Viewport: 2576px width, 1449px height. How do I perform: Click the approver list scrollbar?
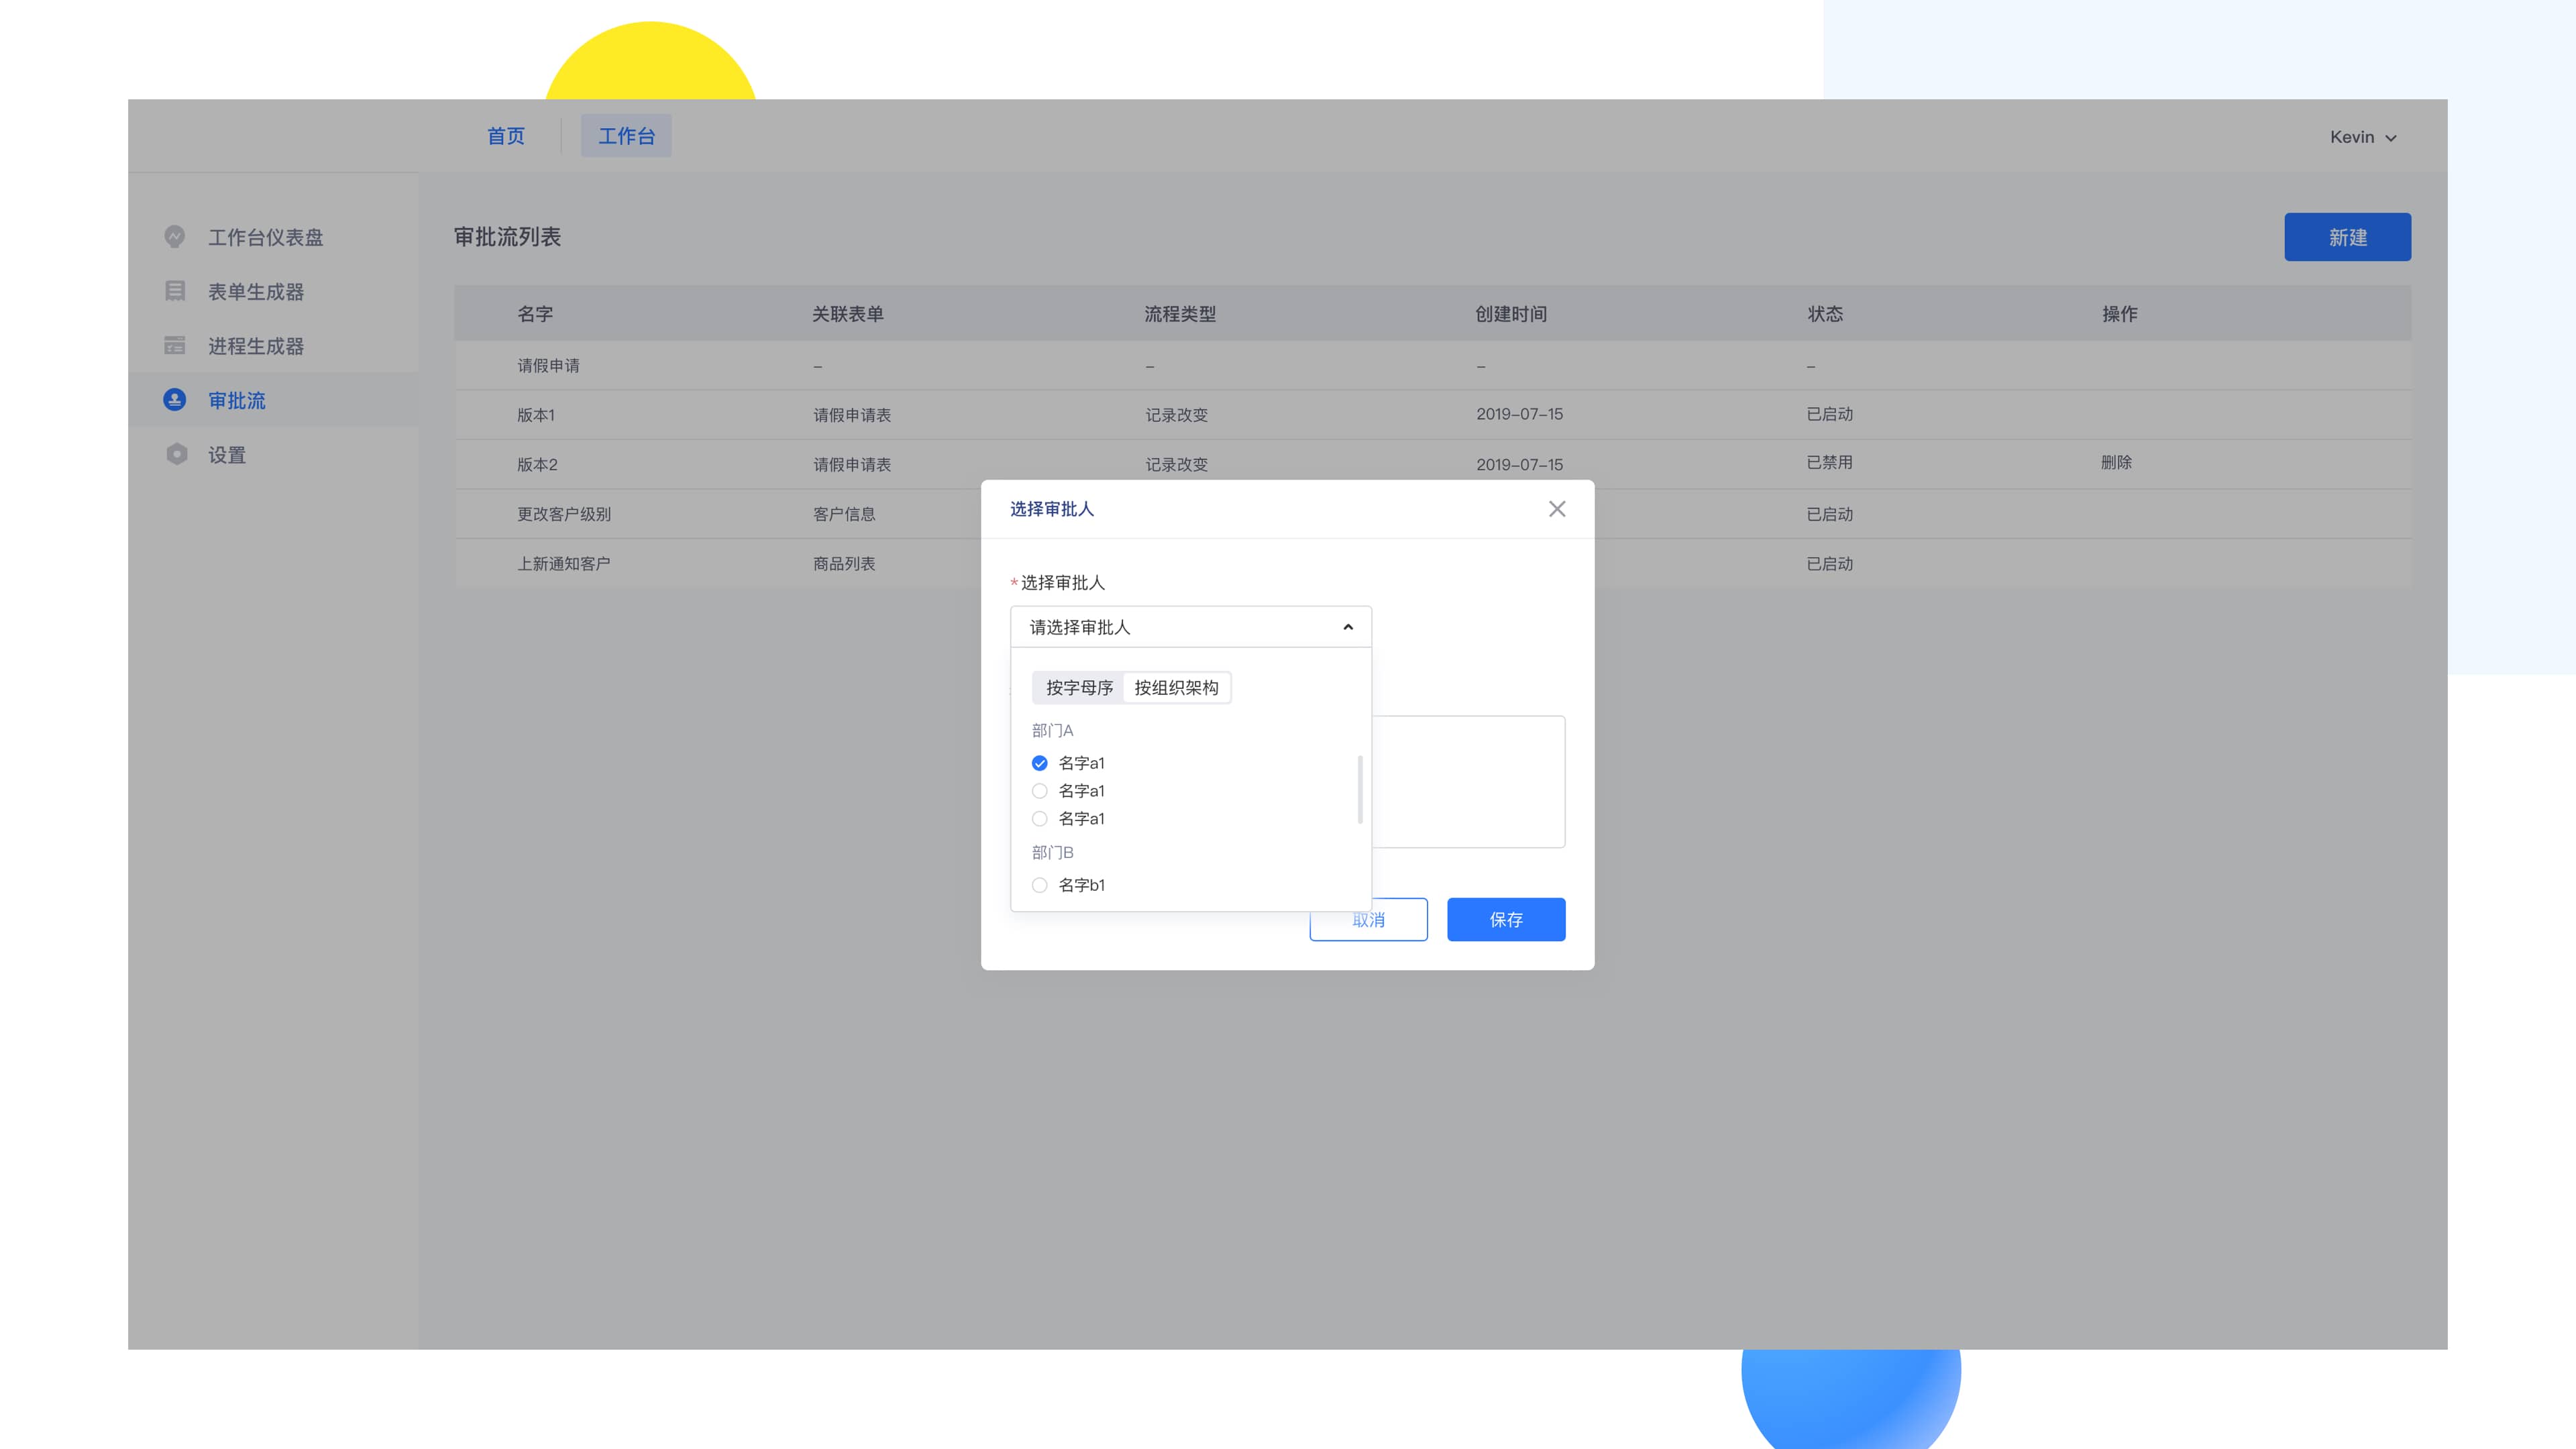click(1360, 790)
